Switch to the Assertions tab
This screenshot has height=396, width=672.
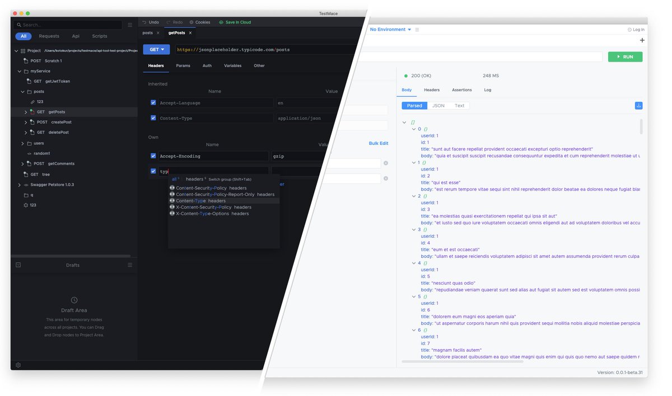tap(462, 89)
